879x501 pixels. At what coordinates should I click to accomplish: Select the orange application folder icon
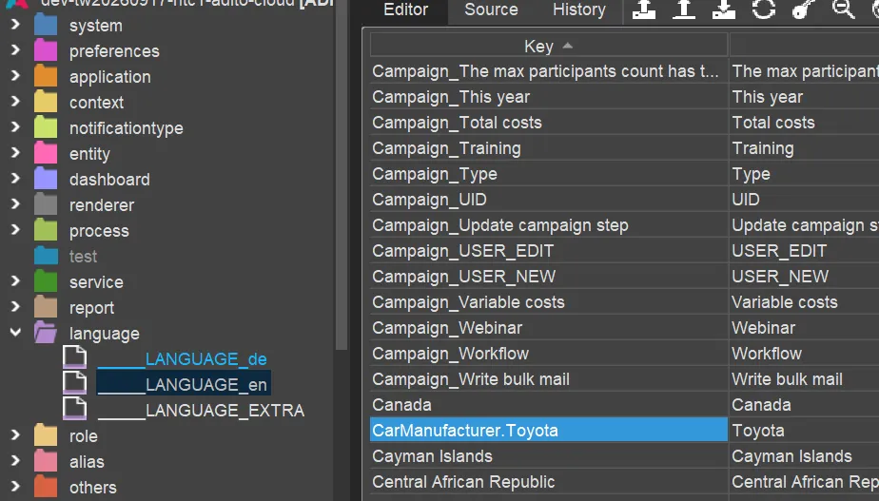click(x=46, y=77)
